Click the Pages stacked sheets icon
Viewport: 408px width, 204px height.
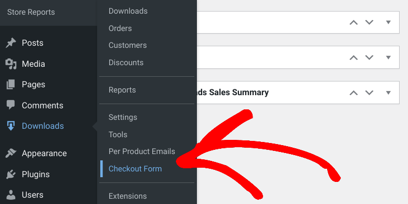11,85
